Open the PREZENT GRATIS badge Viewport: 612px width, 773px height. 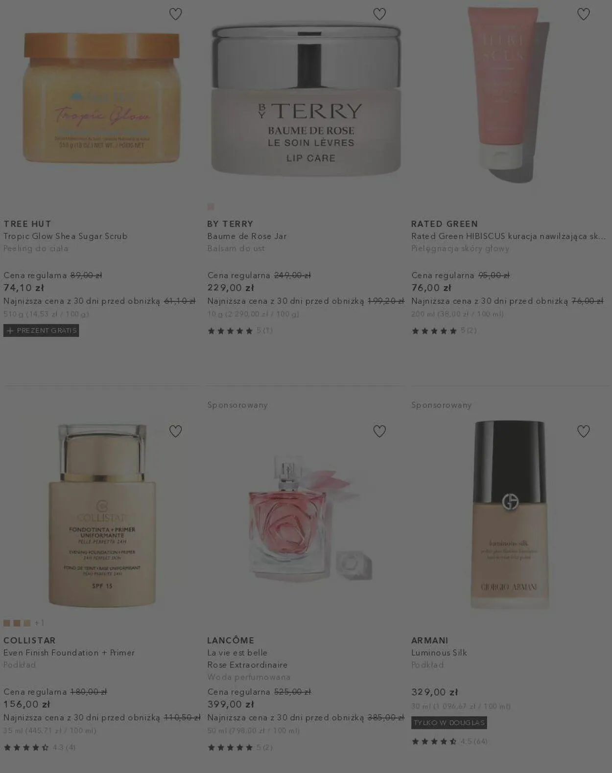click(x=41, y=330)
